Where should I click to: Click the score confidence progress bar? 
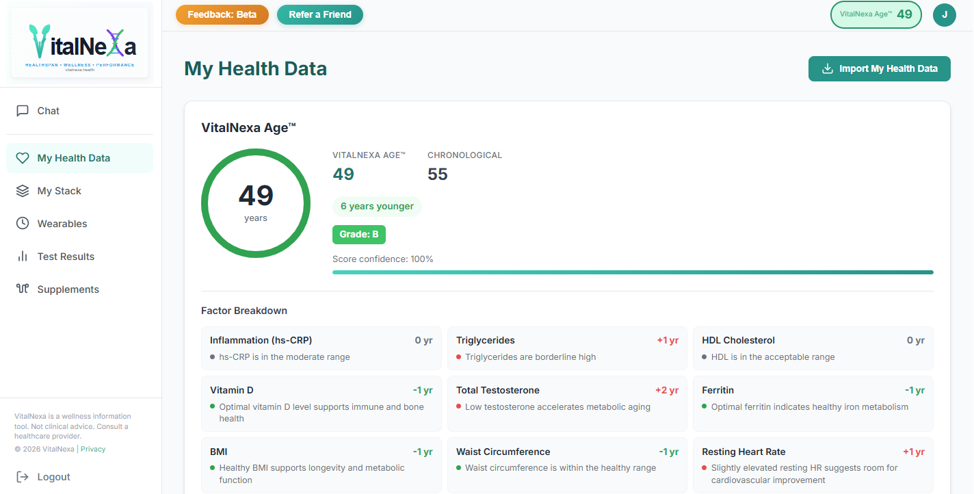pyautogui.click(x=632, y=272)
